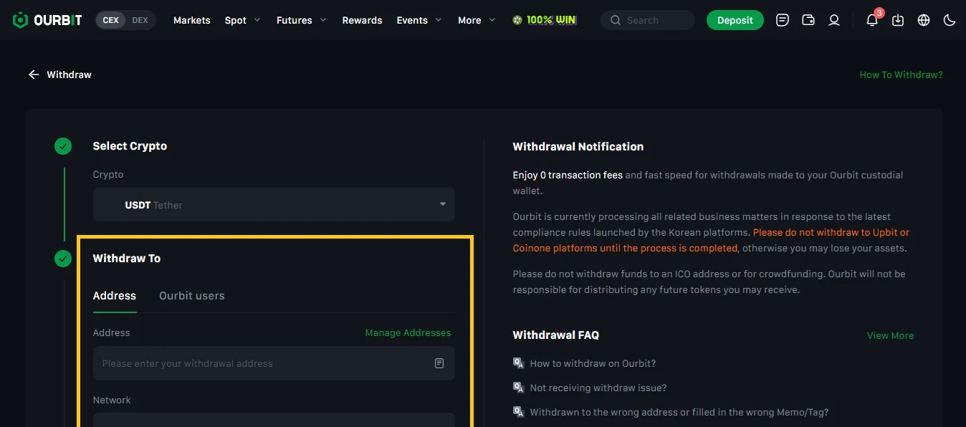Select the Address tab
The width and height of the screenshot is (966, 427).
coord(115,296)
